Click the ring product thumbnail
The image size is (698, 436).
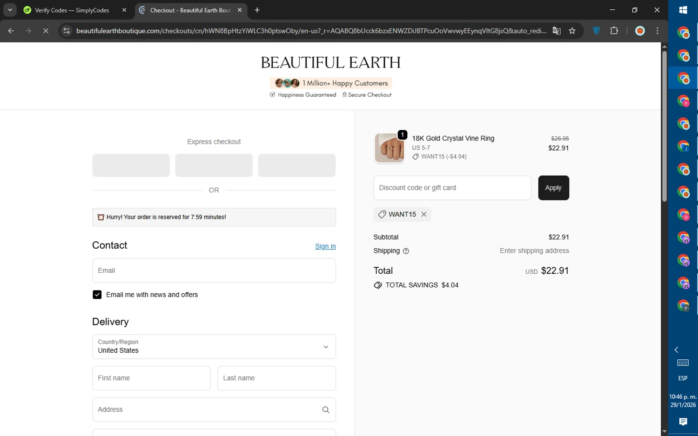[x=389, y=148]
